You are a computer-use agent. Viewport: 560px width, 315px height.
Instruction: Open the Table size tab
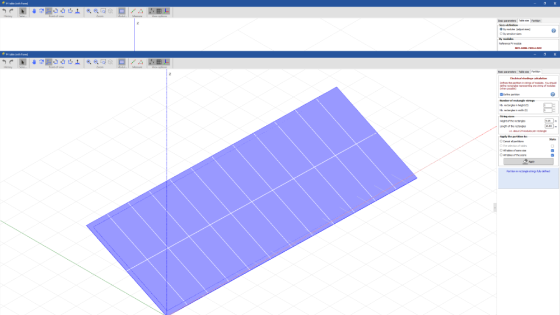(x=524, y=72)
